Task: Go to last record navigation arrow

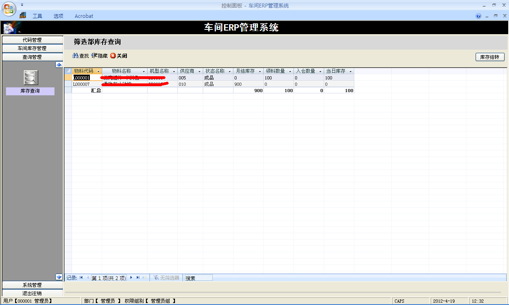Action: [x=138, y=278]
